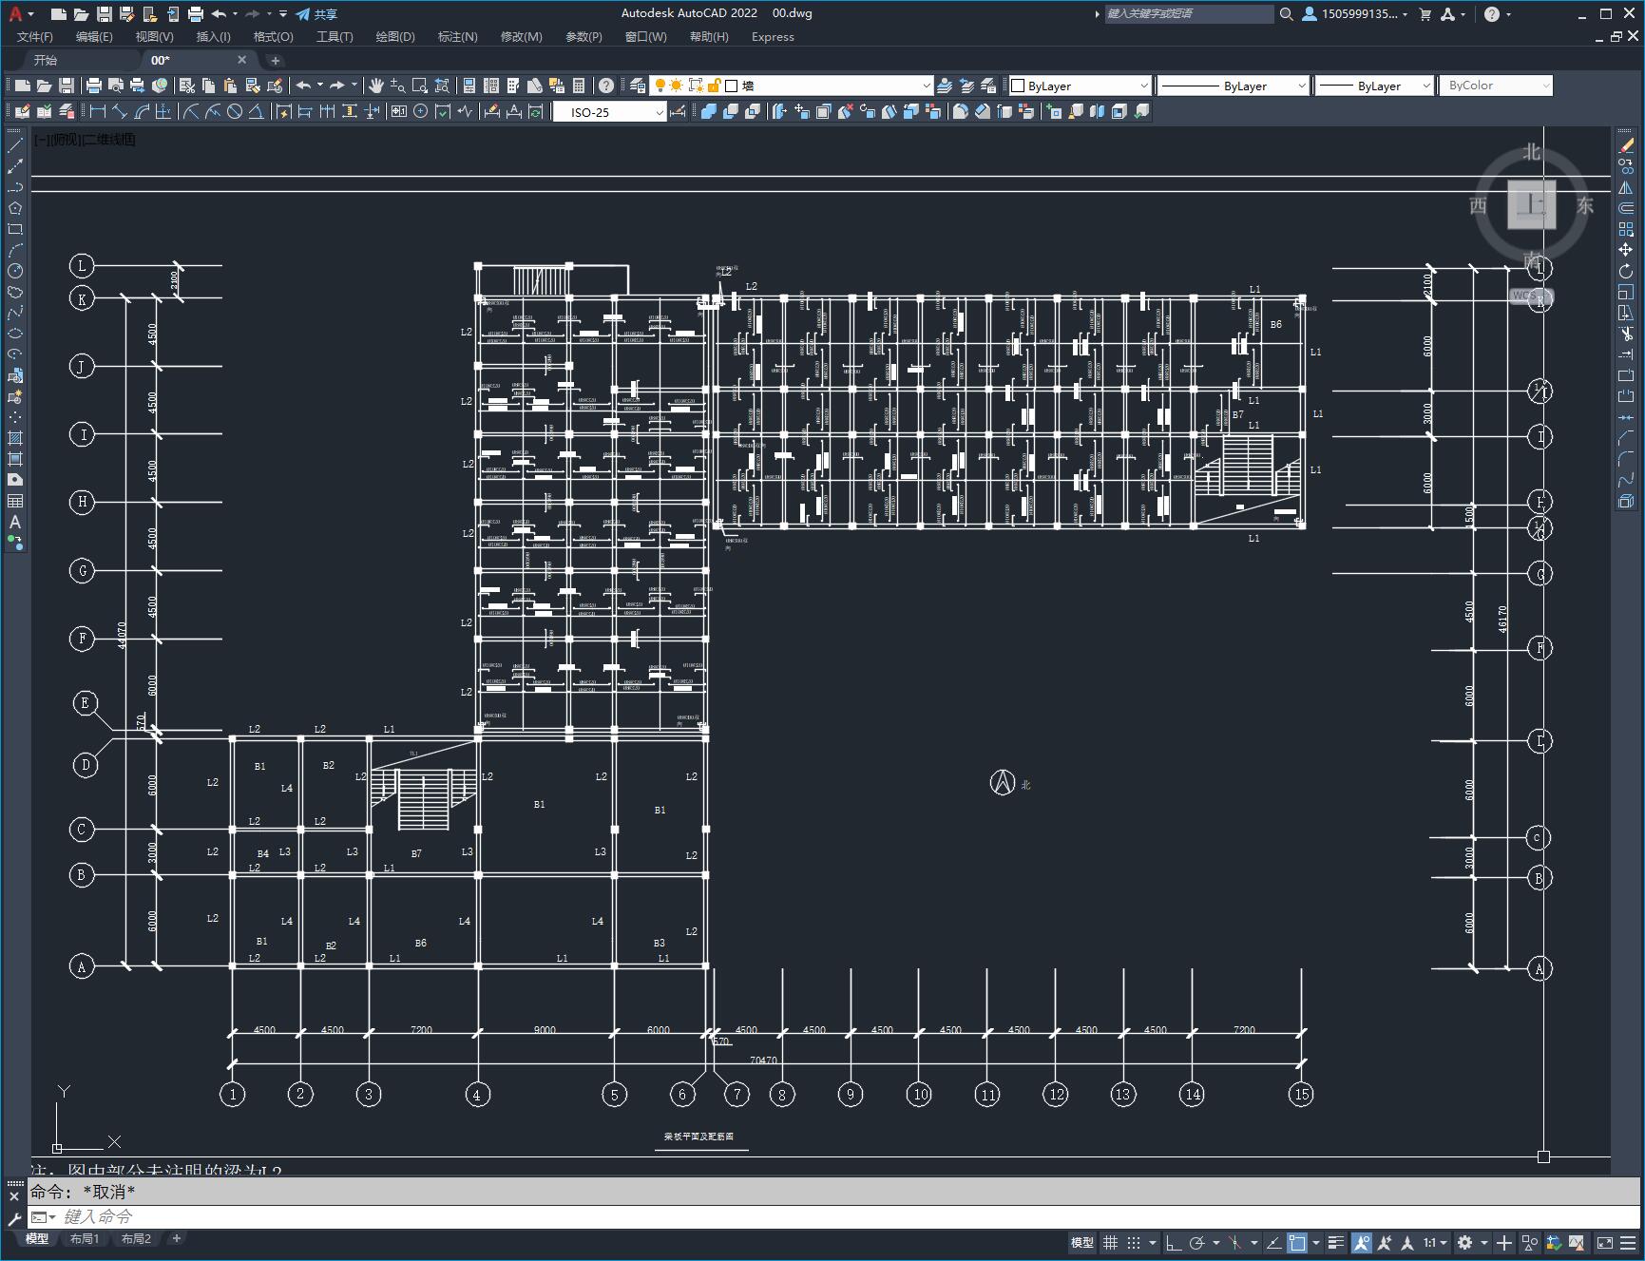1645x1261 pixels.
Task: Switch to the 开始 tab
Action: (x=46, y=60)
